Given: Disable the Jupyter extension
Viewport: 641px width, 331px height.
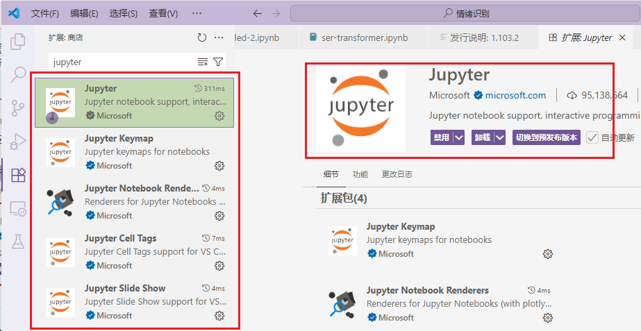Looking at the screenshot, I should [x=442, y=137].
